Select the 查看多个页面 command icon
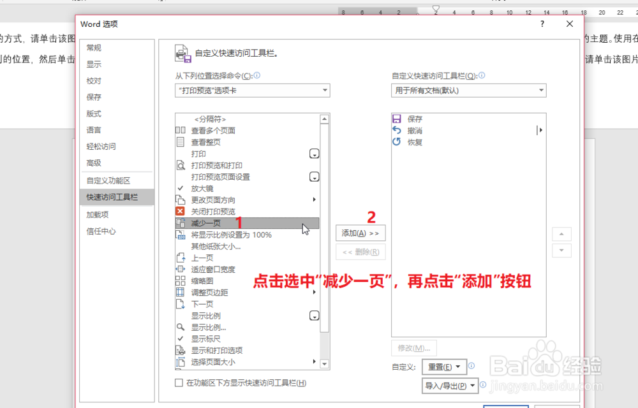638x408 pixels. 181,131
